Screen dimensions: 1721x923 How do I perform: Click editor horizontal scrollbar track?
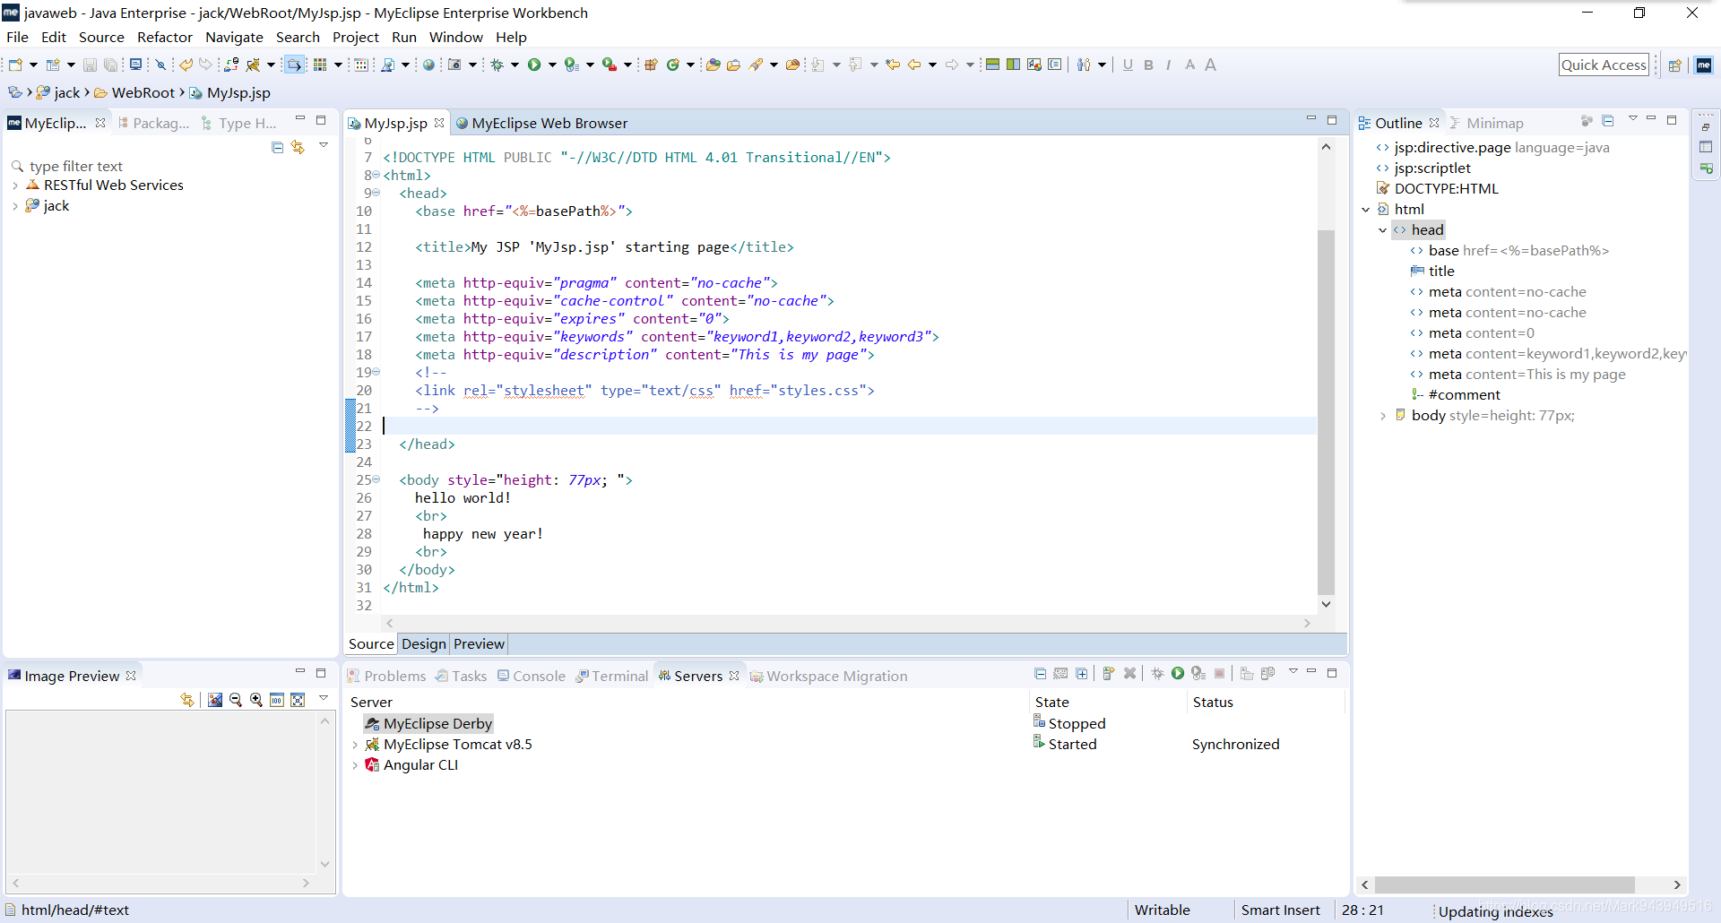(849, 623)
